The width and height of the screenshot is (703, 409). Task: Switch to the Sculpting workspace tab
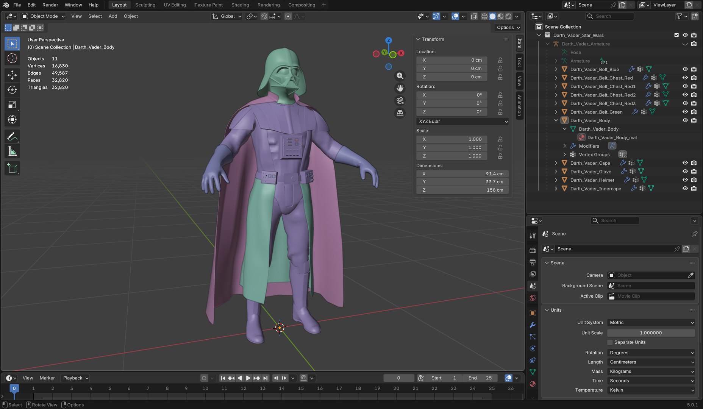pos(145,5)
